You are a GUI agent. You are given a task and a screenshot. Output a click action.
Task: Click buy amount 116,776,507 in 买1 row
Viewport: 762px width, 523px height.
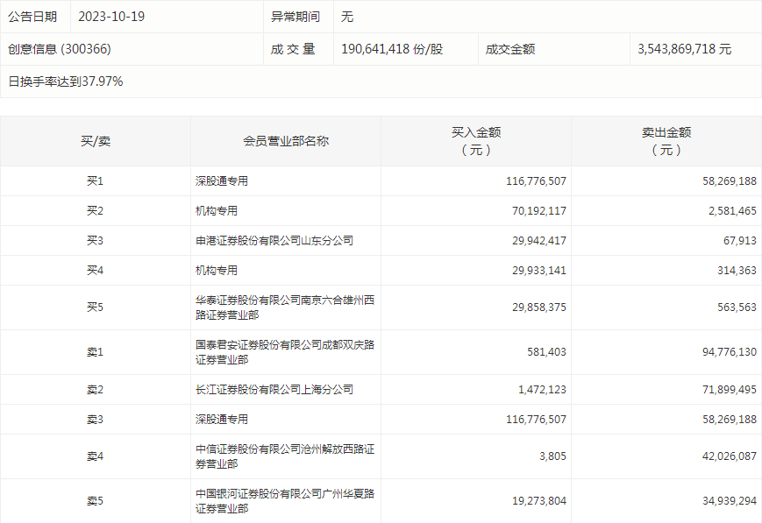536,181
